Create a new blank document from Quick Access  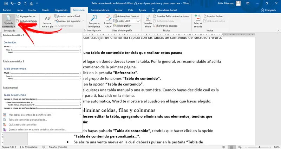coord(25,4)
